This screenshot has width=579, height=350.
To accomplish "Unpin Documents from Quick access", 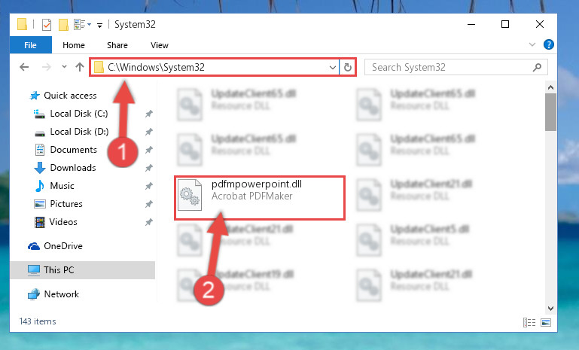I will click(x=149, y=150).
